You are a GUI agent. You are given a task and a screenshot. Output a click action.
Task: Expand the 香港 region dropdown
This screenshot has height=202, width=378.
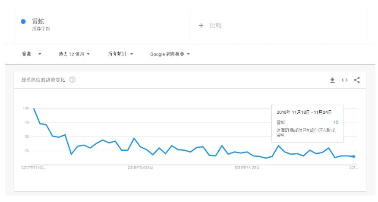[31, 54]
